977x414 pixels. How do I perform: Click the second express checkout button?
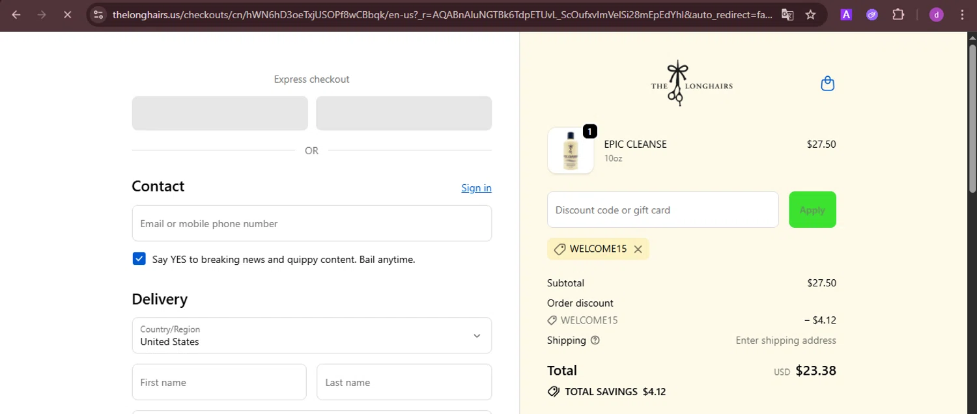pyautogui.click(x=404, y=113)
